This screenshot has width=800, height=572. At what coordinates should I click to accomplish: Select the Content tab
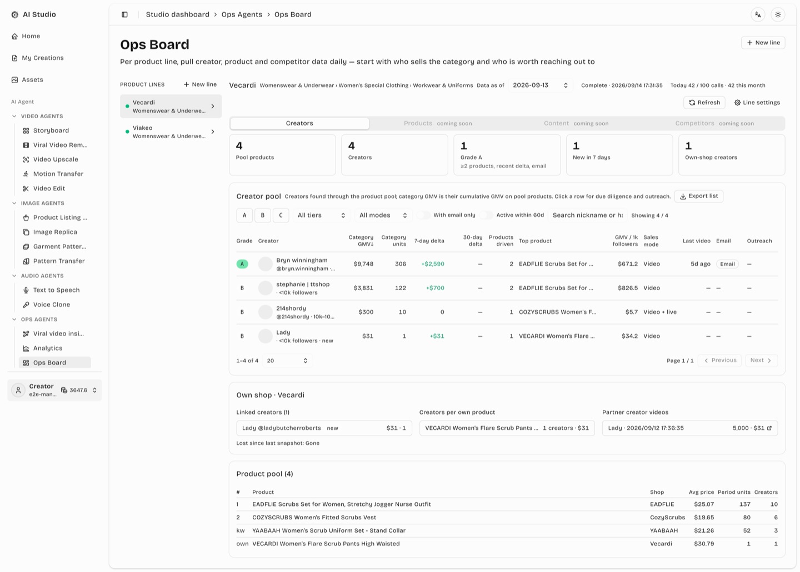point(576,123)
